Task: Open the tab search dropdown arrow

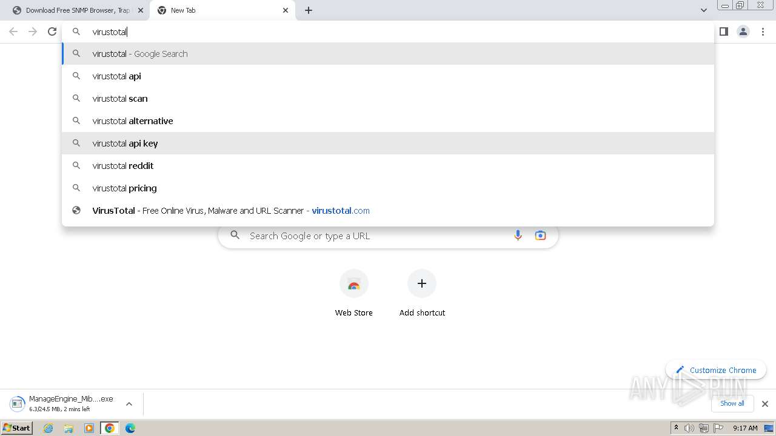Action: tap(703, 10)
